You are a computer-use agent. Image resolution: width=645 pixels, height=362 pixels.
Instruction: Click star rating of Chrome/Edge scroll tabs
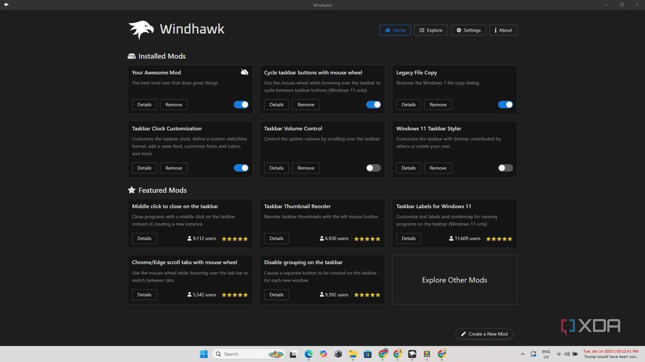[x=235, y=295]
